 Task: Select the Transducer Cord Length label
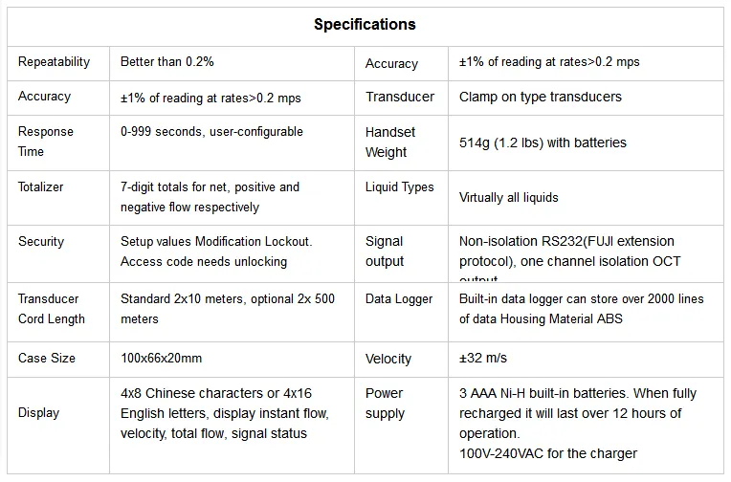[x=52, y=309]
